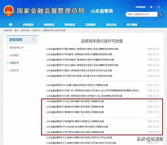
Task: Open 徐洪才富泽人寿独立董事任职资格批复
Action: (82, 65)
